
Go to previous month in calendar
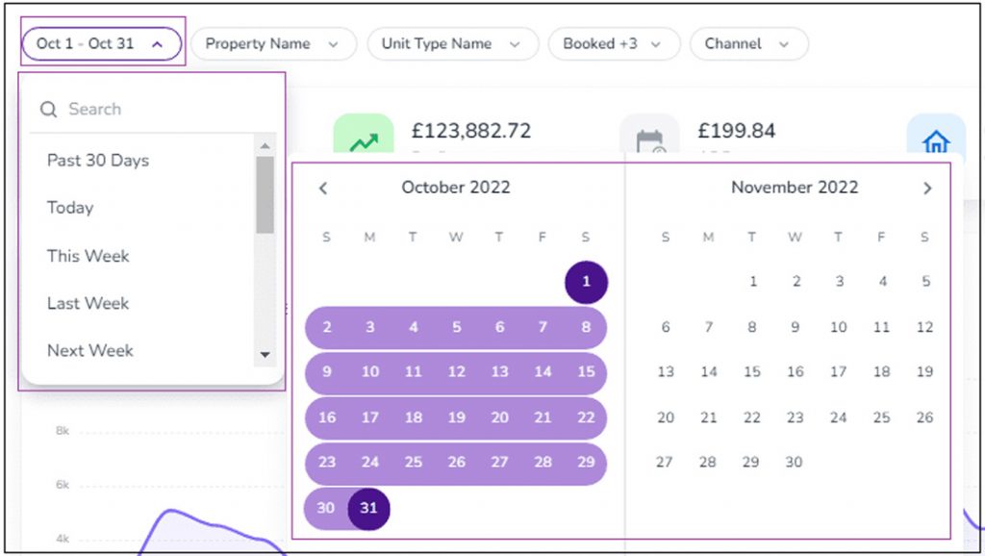click(x=323, y=188)
